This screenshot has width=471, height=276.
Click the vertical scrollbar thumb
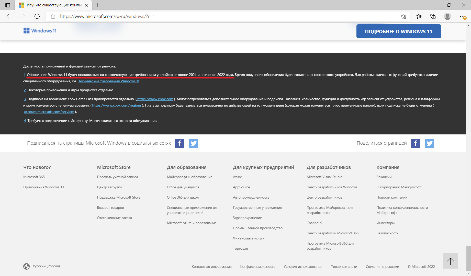(468, 258)
